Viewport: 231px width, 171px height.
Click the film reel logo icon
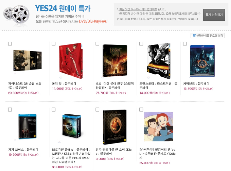pos(16,16)
